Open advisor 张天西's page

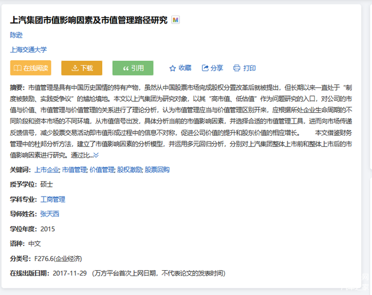50,214
